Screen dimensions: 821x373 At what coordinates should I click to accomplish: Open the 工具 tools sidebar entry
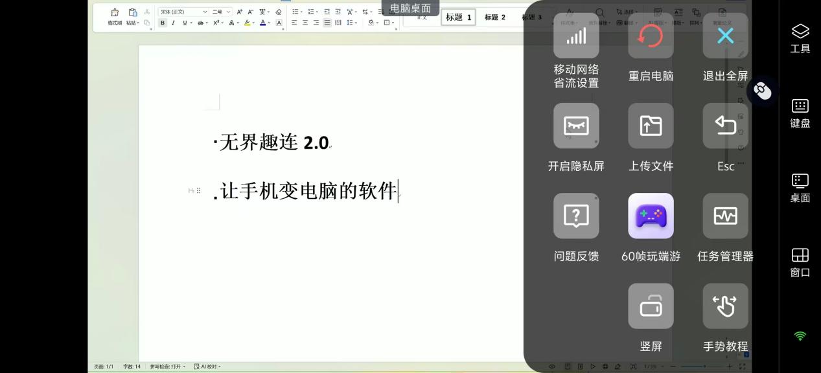click(x=800, y=39)
